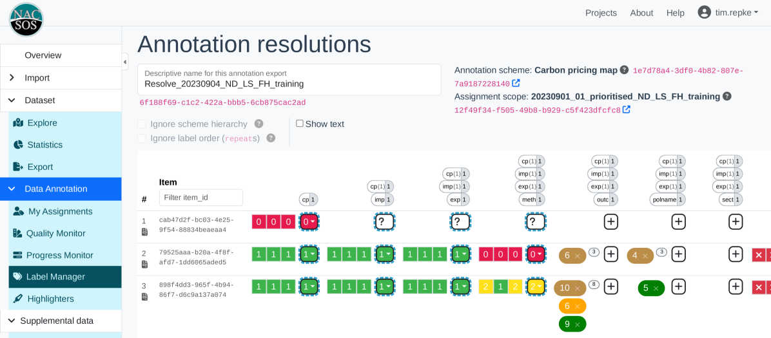Add polname label for row 2
771x338 pixels.
[678, 254]
